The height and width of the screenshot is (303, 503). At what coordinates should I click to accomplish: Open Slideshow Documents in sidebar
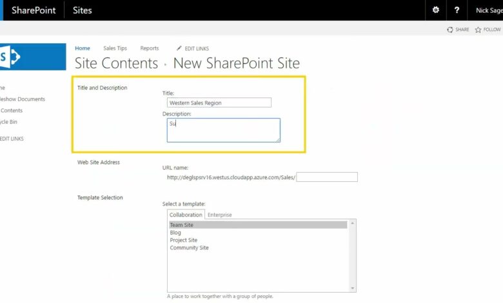point(23,99)
